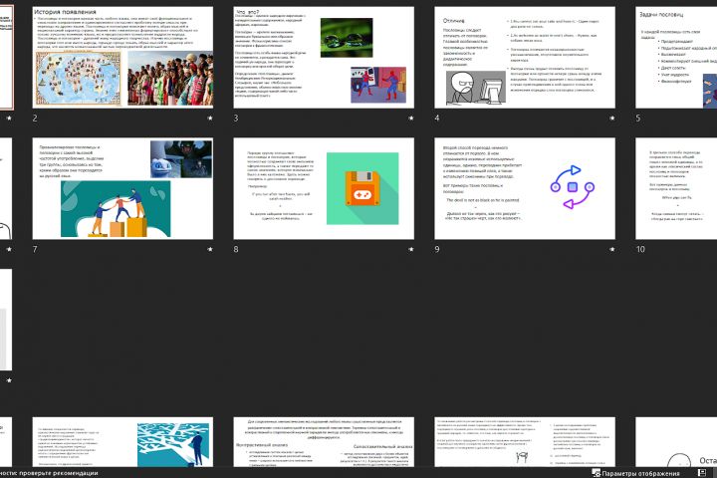
Task: Select slide 10 thumbnail
Action: point(676,188)
